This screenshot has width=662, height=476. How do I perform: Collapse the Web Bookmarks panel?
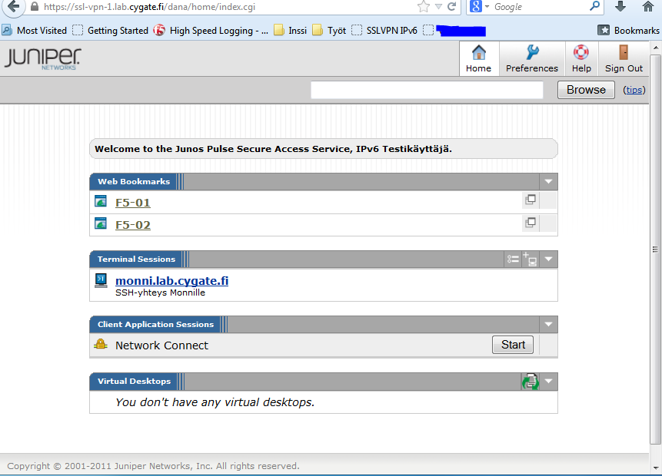548,182
